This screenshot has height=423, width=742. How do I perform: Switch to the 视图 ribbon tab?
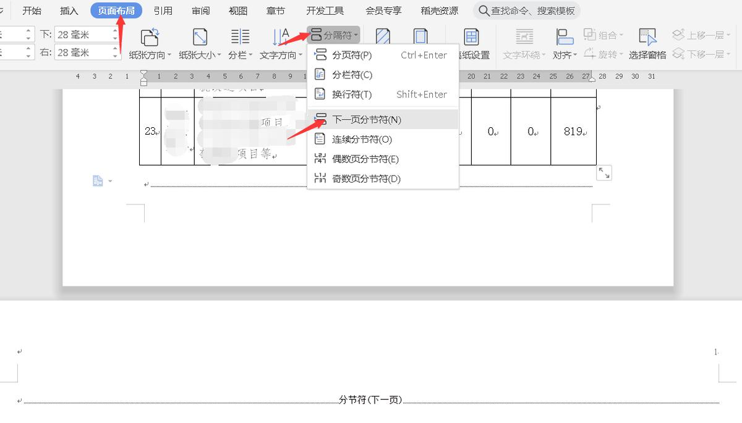237,10
